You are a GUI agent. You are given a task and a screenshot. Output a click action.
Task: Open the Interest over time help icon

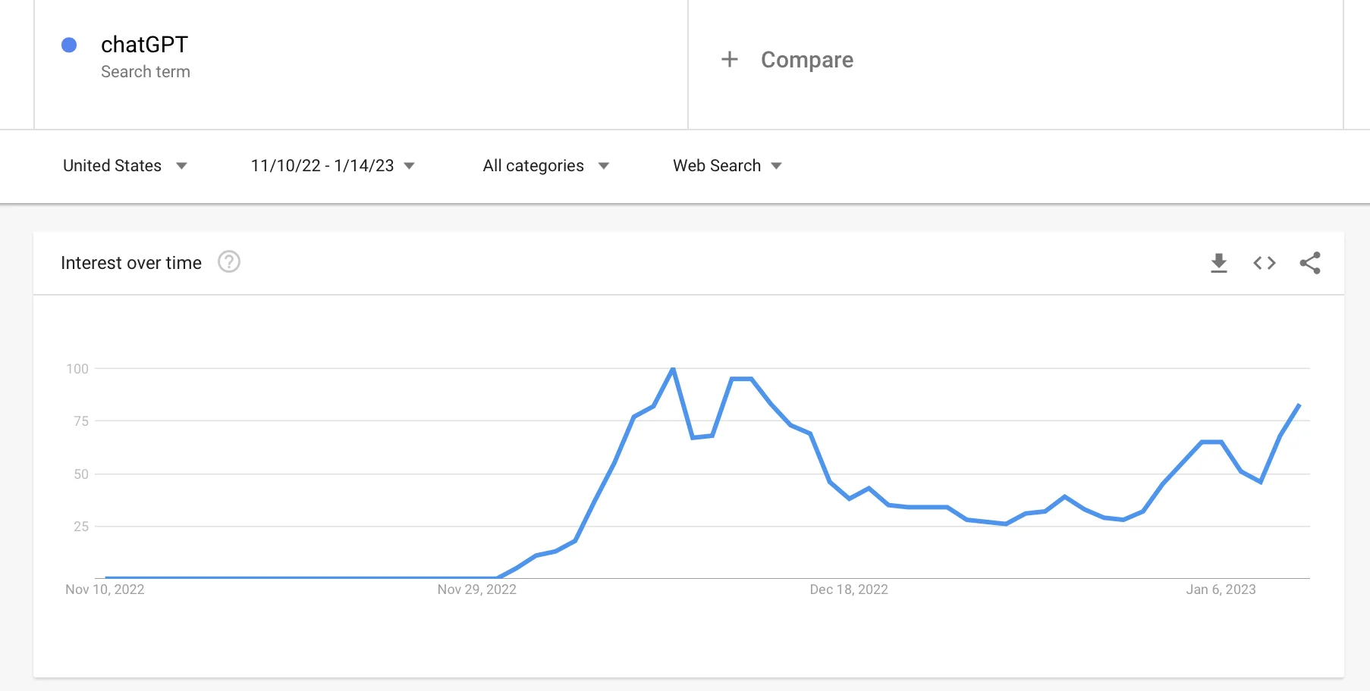click(x=229, y=262)
